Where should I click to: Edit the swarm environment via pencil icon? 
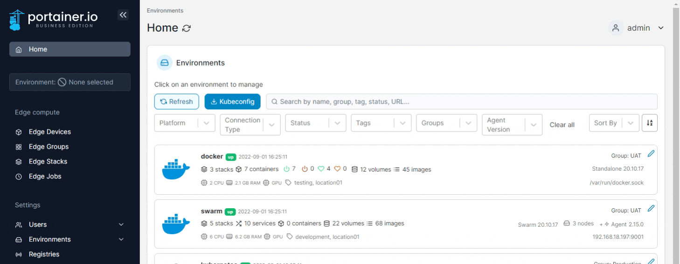651,209
